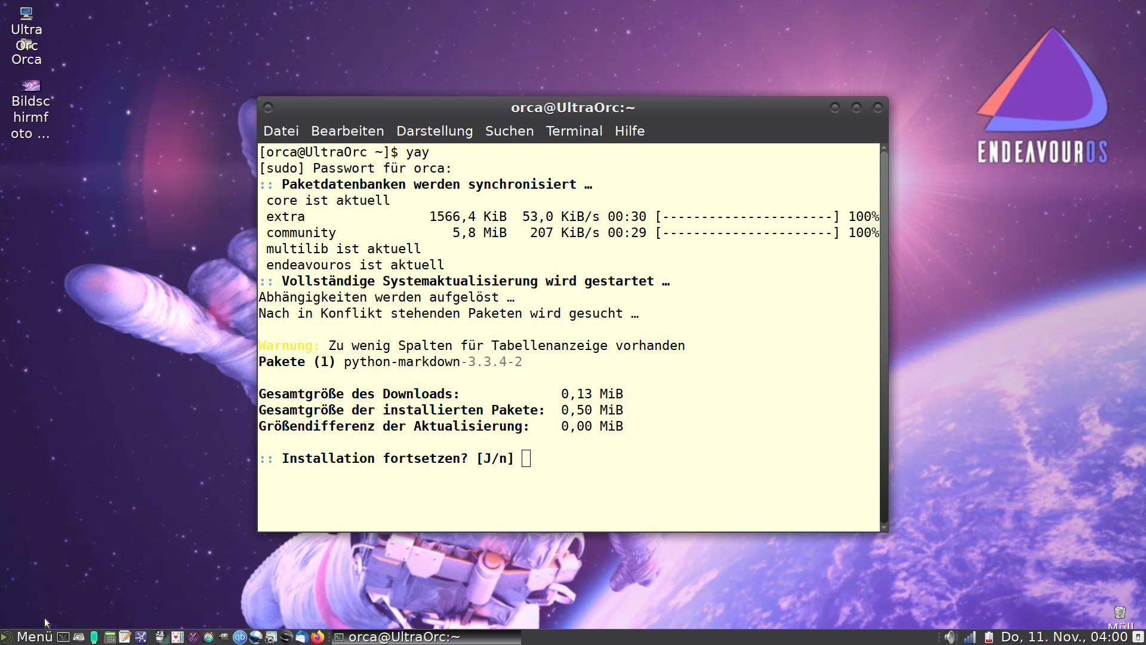Click the terminal's vertical scrollbar

884,337
